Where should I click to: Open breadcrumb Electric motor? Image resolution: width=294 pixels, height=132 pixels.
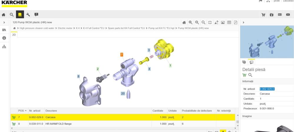tap(65, 28)
